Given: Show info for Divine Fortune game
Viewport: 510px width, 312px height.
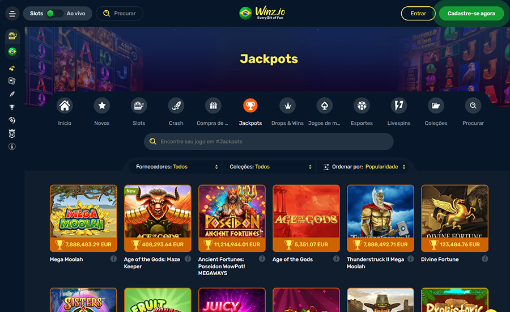Looking at the screenshot, I should coord(484,259).
